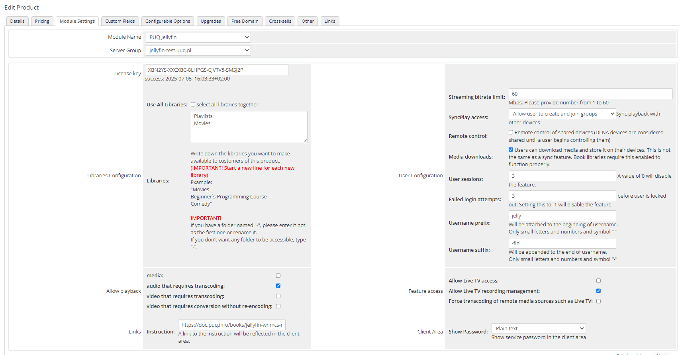Expand the Server Group dropdown
The width and height of the screenshot is (680, 355).
click(198, 50)
